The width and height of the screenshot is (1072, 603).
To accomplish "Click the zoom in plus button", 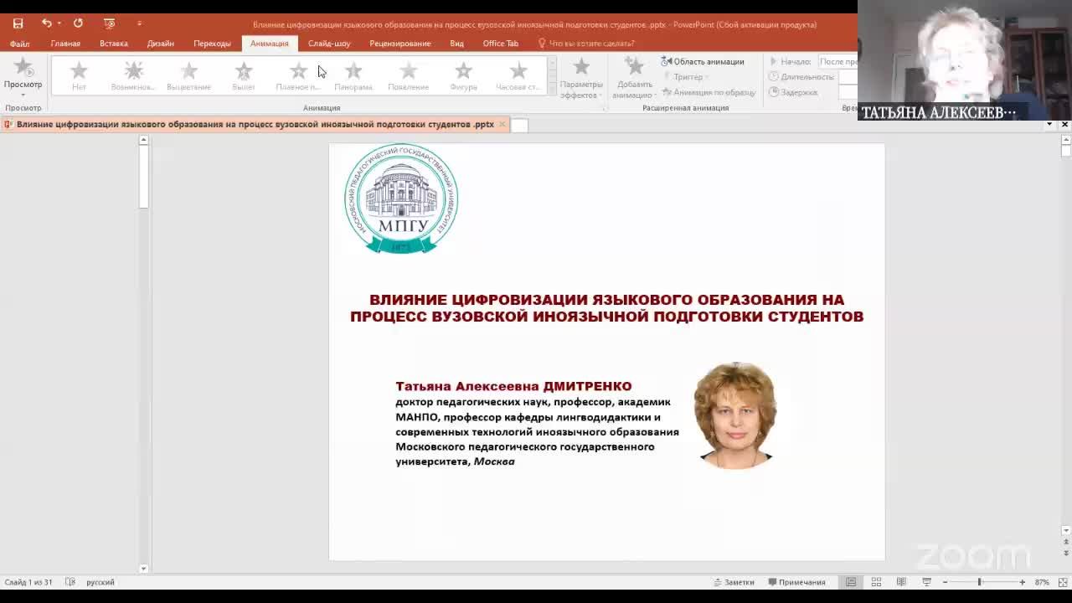I will [x=1022, y=582].
